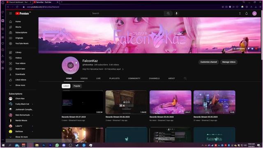Switch to the PLAYLISTS tab

114,79
